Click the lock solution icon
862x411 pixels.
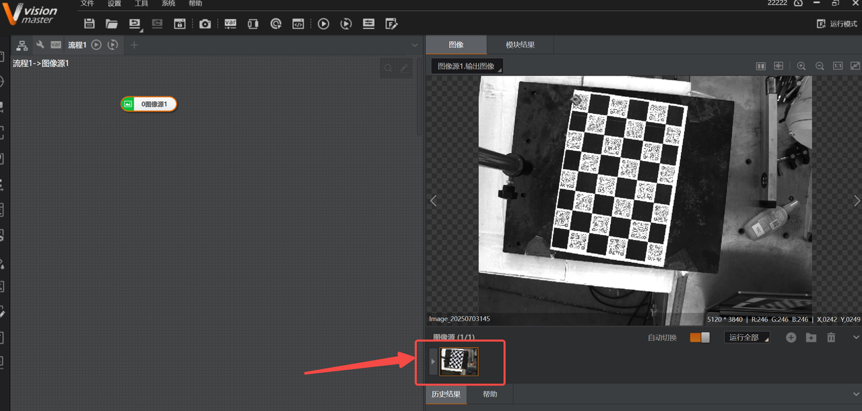pos(180,24)
